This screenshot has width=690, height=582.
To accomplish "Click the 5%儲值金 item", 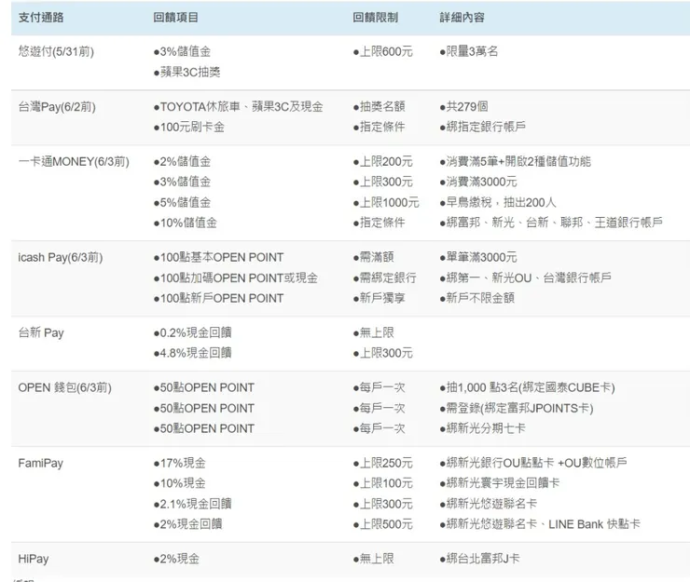I will pos(182,203).
